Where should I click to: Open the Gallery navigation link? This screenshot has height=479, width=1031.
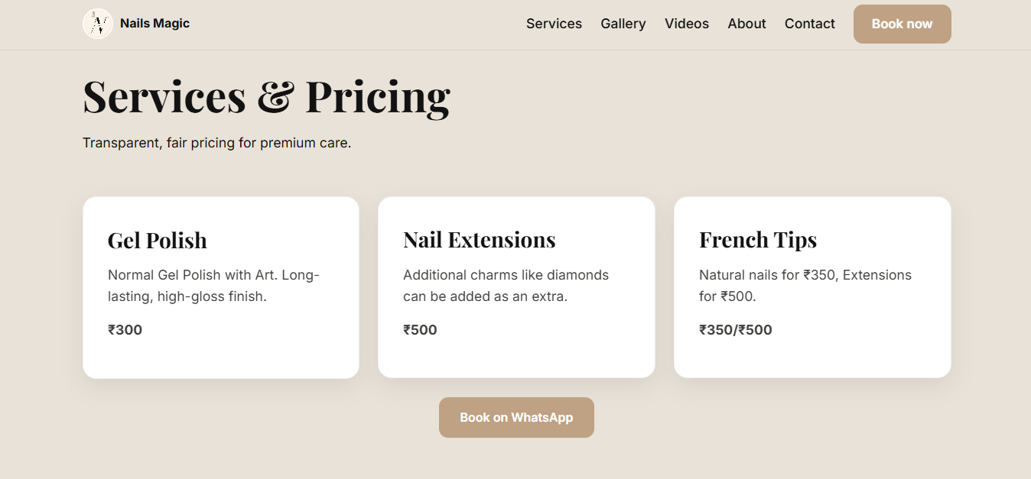coord(623,24)
